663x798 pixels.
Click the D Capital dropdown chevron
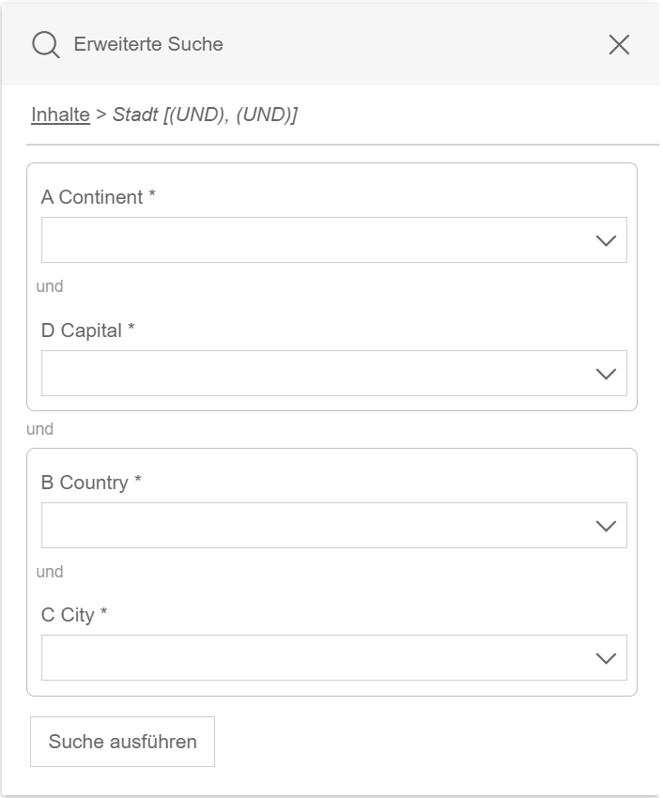pyautogui.click(x=606, y=374)
